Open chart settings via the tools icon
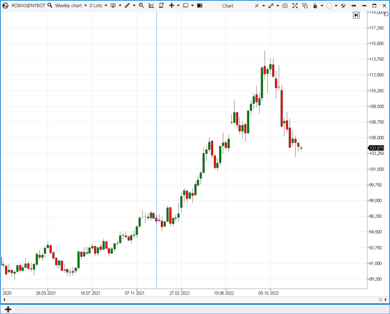The image size is (390, 314). 343,5
